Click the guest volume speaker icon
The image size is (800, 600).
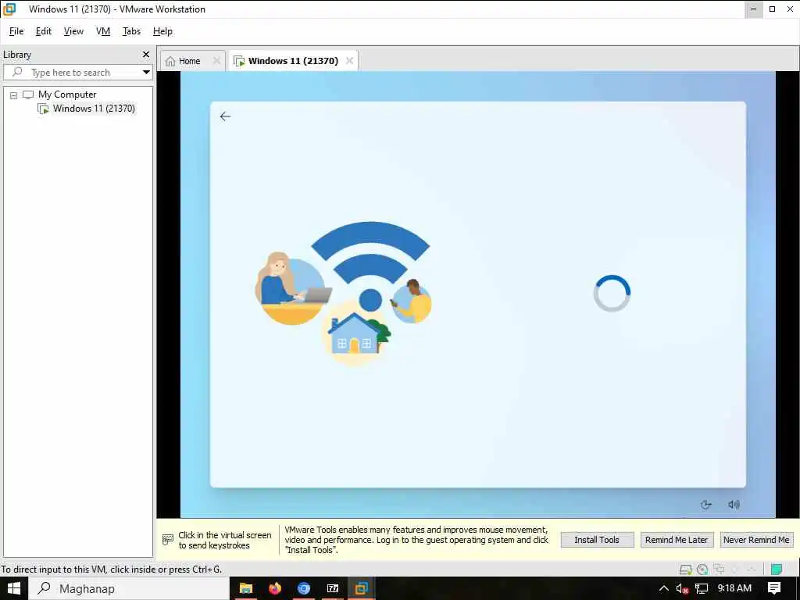(734, 505)
